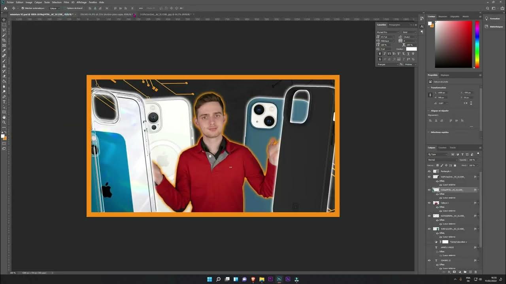This screenshot has height=284, width=506.
Task: Select the Brush tool
Action: point(4,61)
